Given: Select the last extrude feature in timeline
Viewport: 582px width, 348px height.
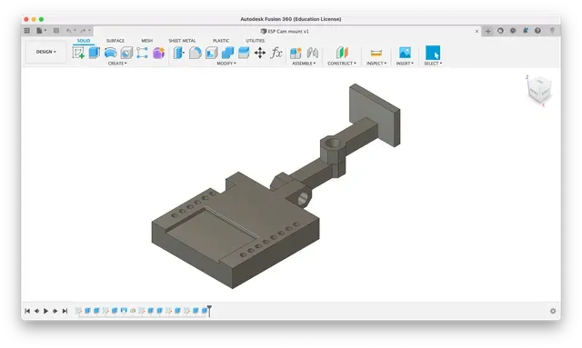Looking at the screenshot, I should pos(204,311).
